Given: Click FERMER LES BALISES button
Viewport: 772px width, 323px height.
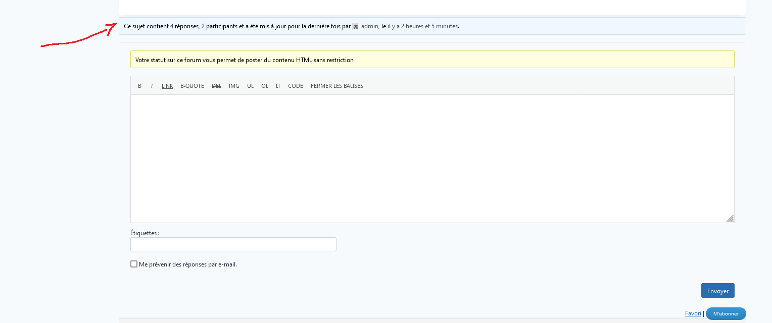Looking at the screenshot, I should 337,86.
